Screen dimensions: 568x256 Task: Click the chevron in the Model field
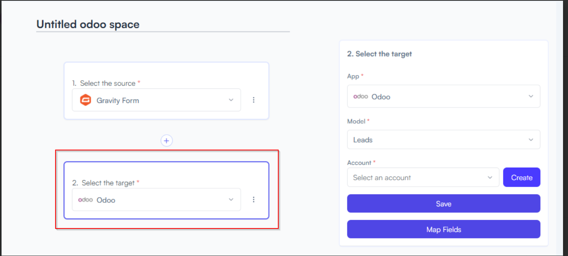(x=531, y=140)
